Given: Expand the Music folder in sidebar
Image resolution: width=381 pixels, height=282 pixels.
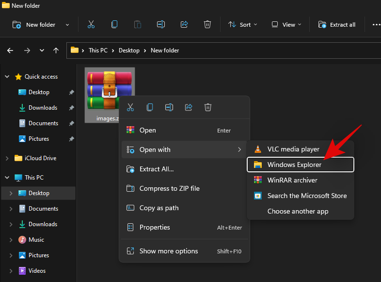Looking at the screenshot, I should pyautogui.click(x=12, y=240).
